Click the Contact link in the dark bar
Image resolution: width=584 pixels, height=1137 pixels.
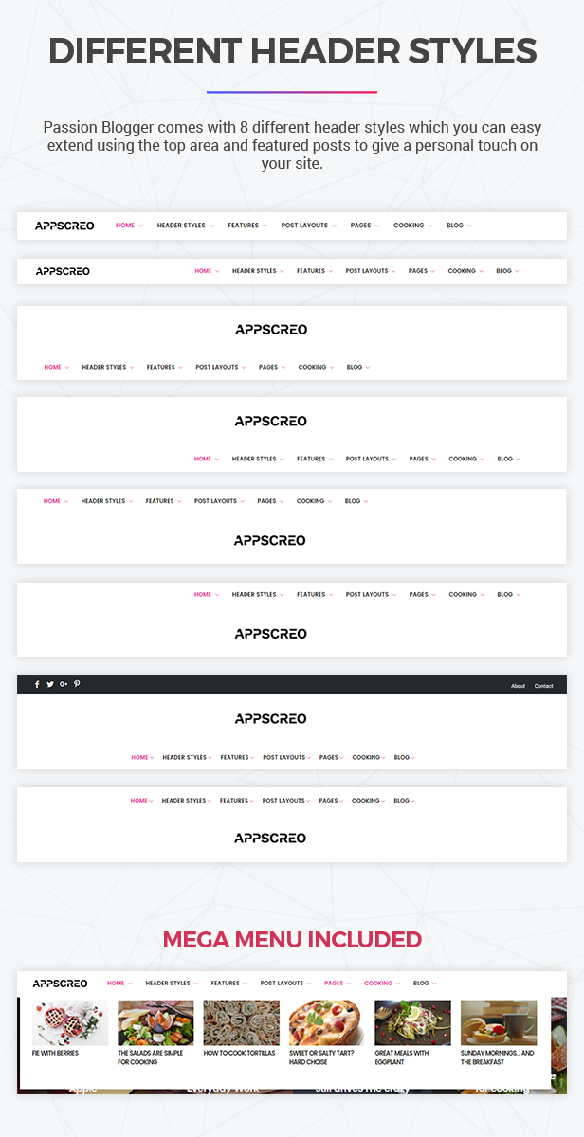click(x=543, y=686)
